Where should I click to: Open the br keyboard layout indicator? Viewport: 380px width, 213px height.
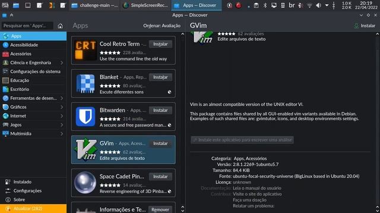pos(292,5)
